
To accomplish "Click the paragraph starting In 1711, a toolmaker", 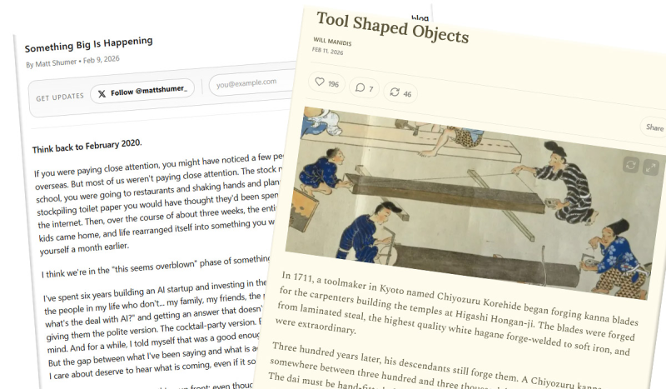I will tap(456, 315).
